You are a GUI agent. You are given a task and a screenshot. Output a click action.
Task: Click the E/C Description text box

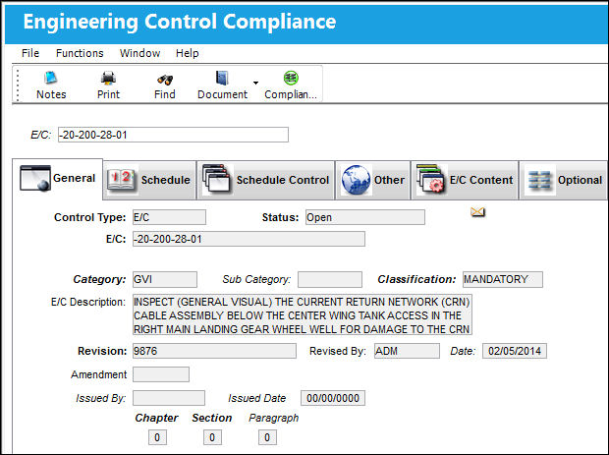[x=303, y=314]
